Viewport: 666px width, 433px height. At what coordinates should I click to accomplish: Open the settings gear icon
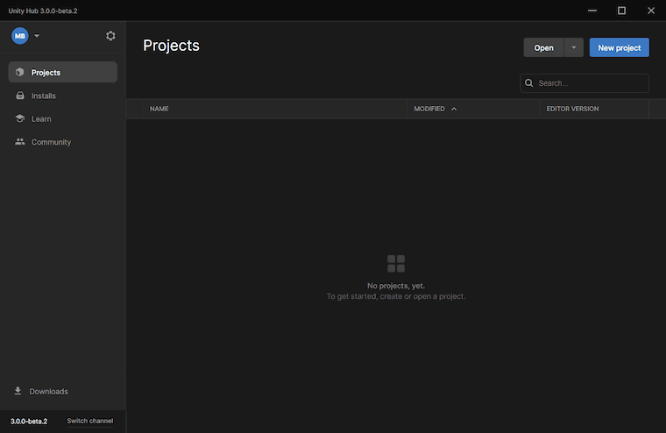[x=110, y=36]
